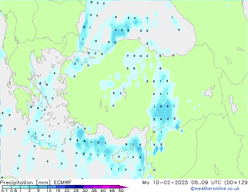Click the '(00+129' forecast offset text
Viewport: 248px width, 192px height.
pyautogui.click(x=236, y=183)
